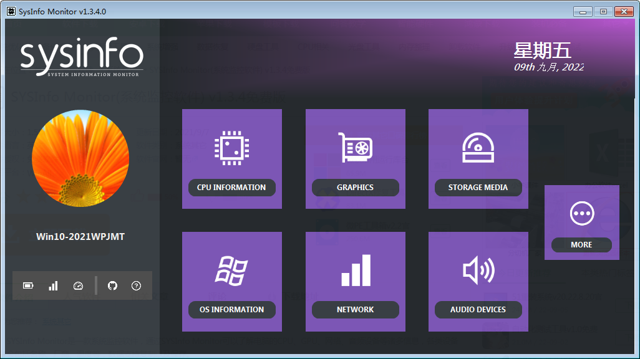Screen dimensions: 640x359
Task: Open the speedometer performance icon
Action: point(78,285)
